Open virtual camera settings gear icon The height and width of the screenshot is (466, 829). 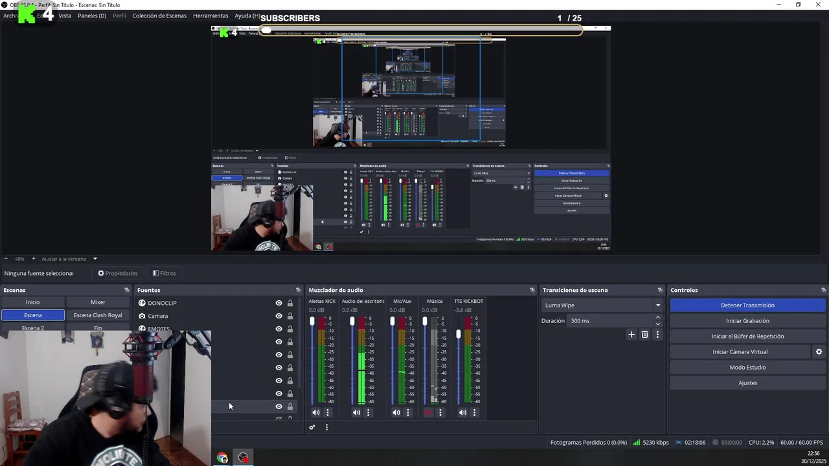pyautogui.click(x=819, y=352)
